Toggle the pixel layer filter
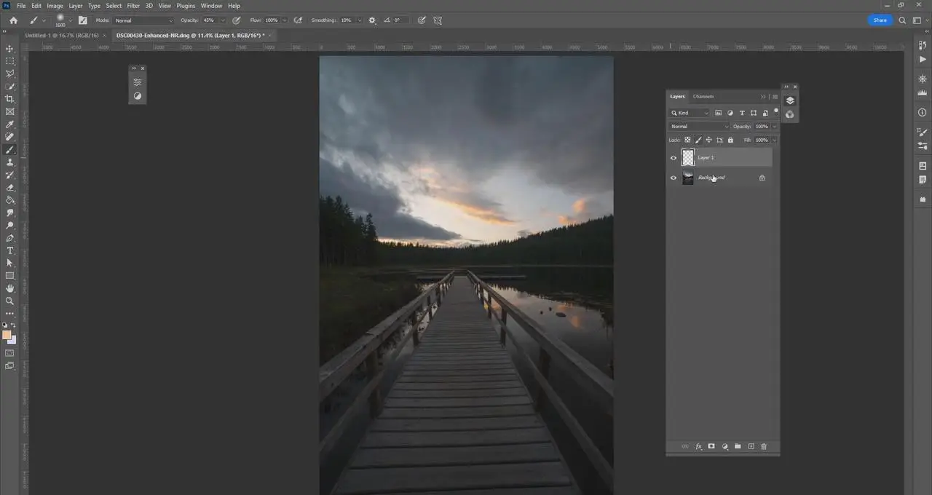932x495 pixels. [x=719, y=113]
